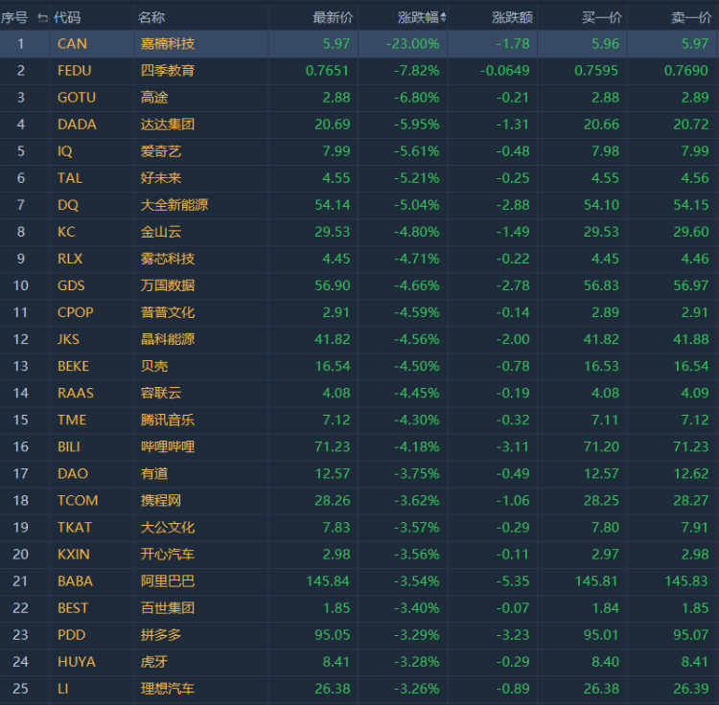
Task: Select the CAN stock code
Action: [x=72, y=43]
